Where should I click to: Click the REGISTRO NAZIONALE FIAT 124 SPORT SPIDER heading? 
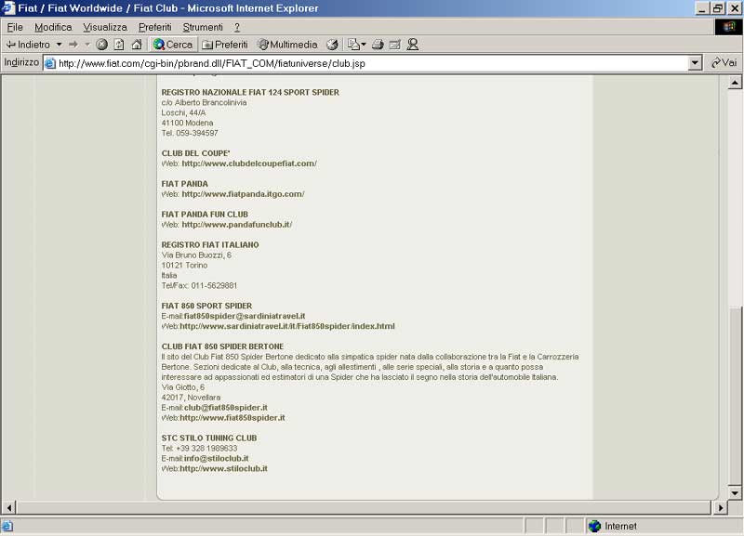pos(250,92)
